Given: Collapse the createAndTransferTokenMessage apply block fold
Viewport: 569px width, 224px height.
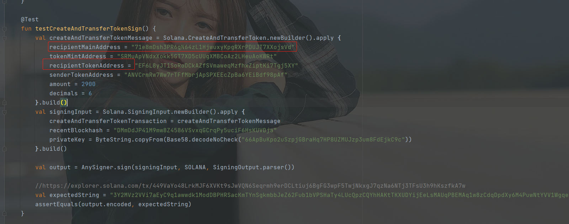Looking at the screenshot, I should [4, 38].
